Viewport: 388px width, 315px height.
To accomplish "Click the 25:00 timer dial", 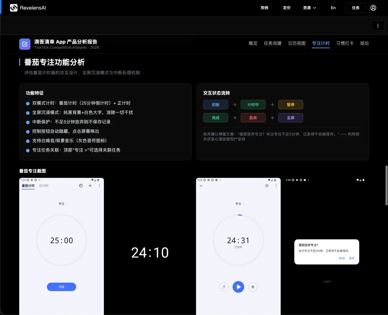I will click(62, 240).
